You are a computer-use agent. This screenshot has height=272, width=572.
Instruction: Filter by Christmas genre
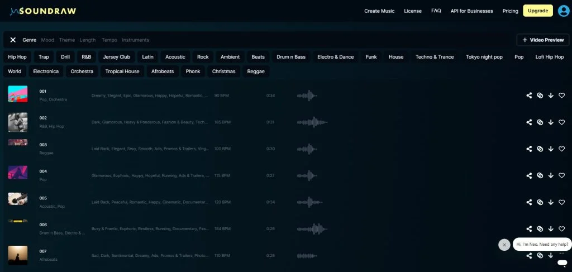223,71
